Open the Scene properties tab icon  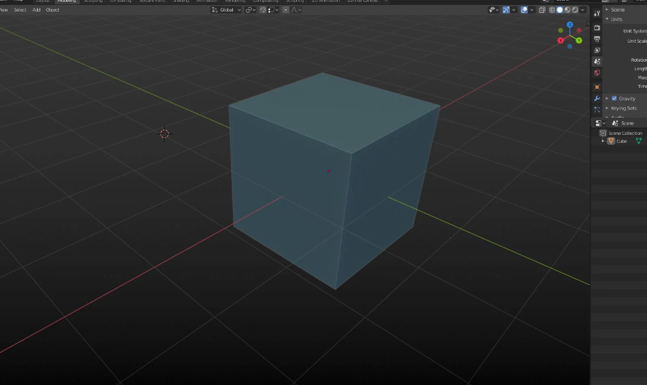[597, 61]
